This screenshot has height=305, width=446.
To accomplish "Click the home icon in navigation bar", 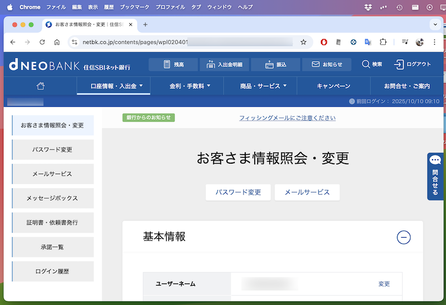I will click(x=40, y=86).
